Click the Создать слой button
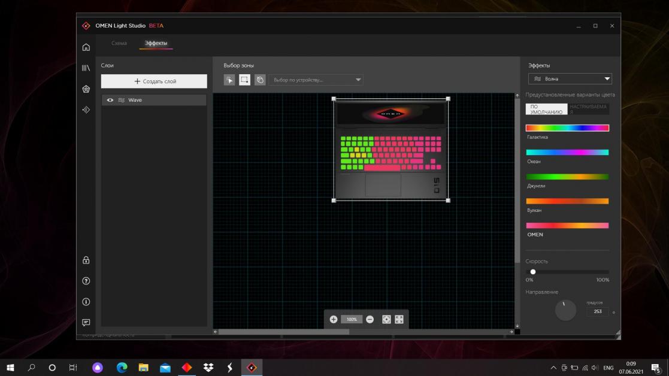Viewport: 669px width, 376px height. point(154,81)
